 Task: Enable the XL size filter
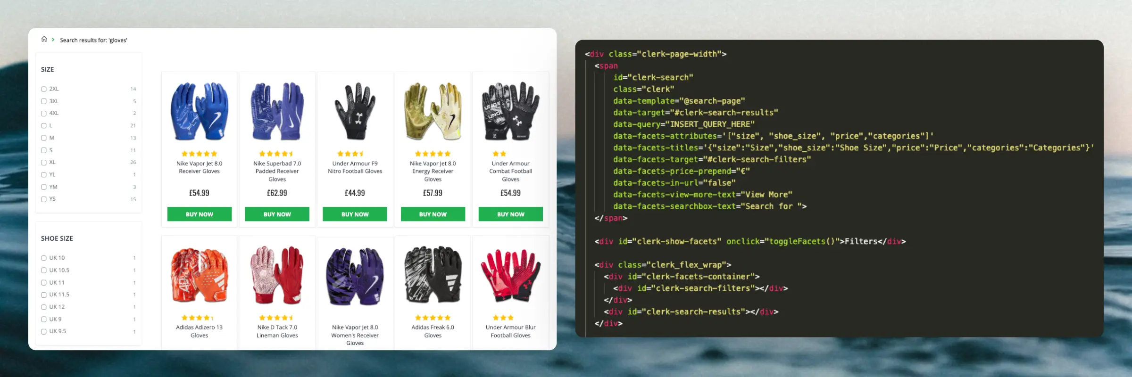pyautogui.click(x=44, y=162)
